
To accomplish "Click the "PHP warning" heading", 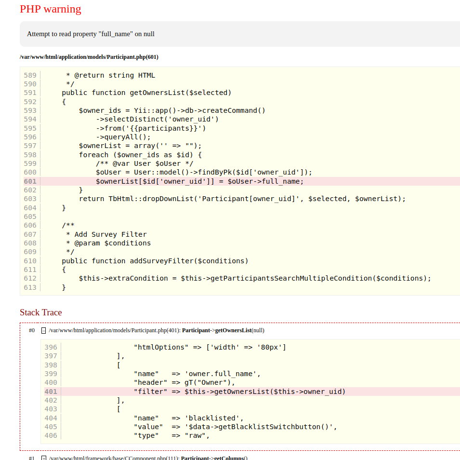I will point(50,9).
